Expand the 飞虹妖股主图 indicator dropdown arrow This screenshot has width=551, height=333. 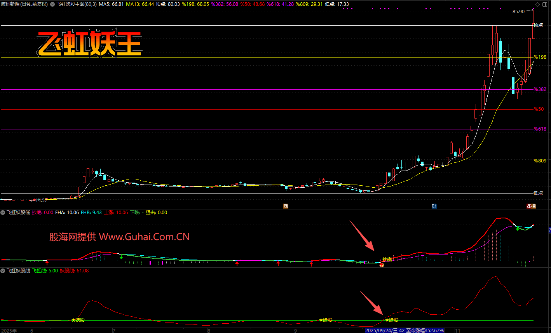coord(52,4)
